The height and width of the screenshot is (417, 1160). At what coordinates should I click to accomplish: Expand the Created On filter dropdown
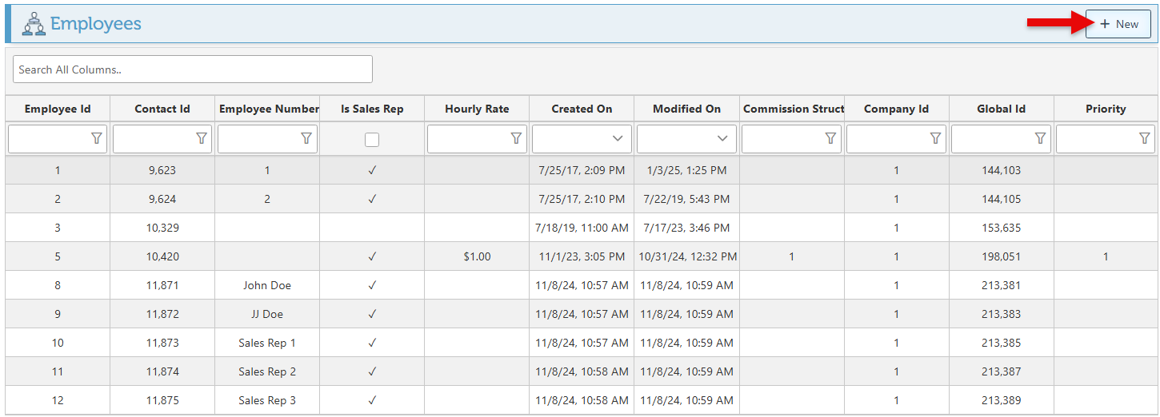618,139
